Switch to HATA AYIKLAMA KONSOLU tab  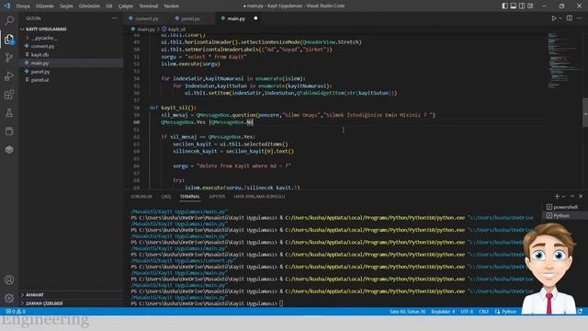coord(259,196)
